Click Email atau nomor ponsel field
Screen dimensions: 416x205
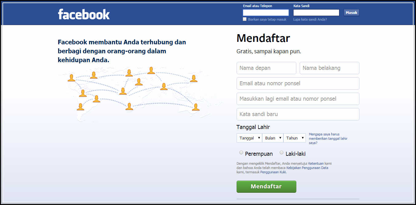click(x=298, y=83)
